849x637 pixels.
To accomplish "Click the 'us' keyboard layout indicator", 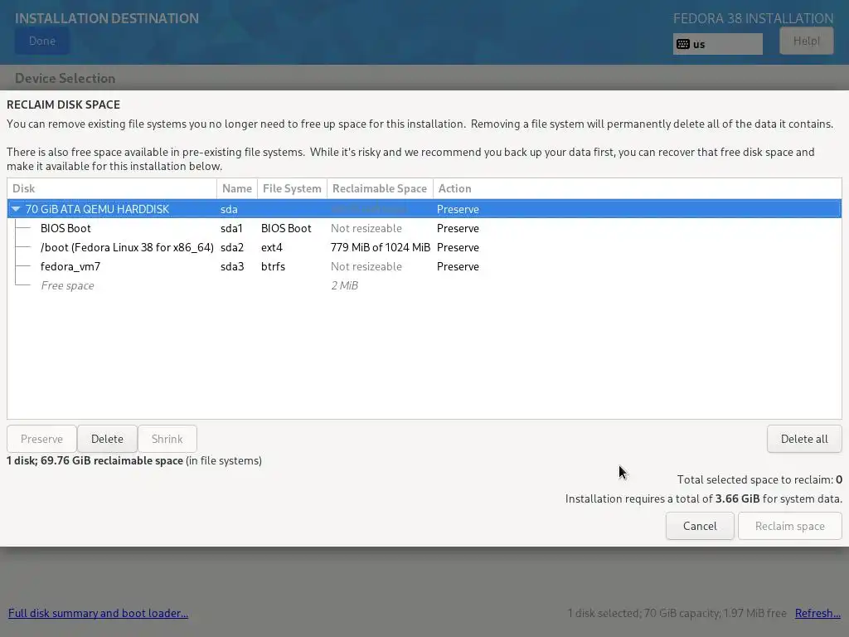I will [x=717, y=44].
